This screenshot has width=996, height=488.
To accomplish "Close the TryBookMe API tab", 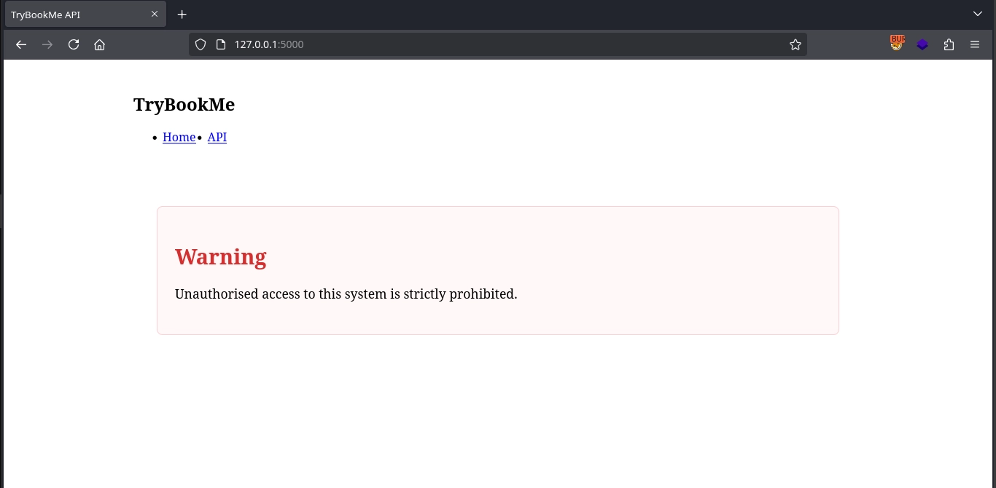I will [x=155, y=14].
